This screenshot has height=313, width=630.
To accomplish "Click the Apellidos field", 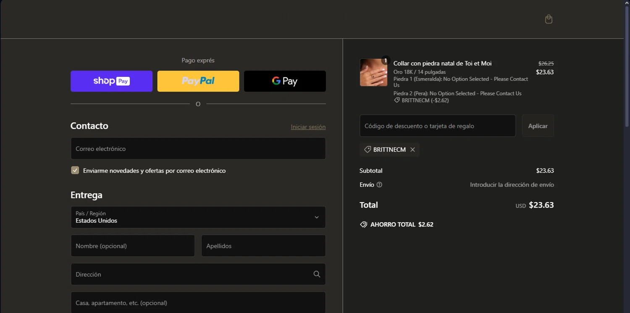I will tap(263, 246).
